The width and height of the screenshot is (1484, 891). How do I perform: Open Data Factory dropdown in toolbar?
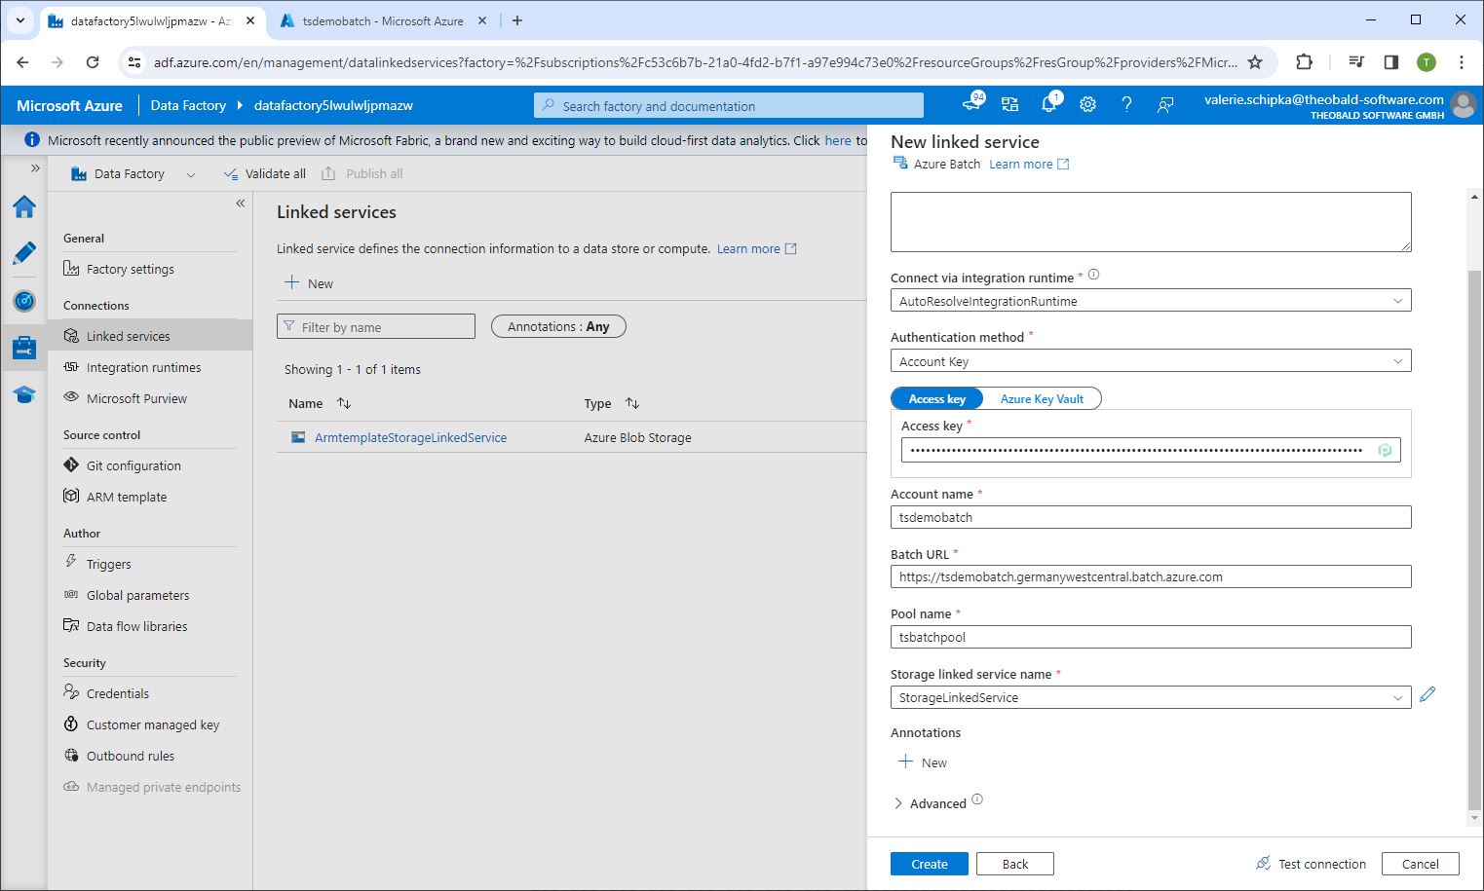pyautogui.click(x=133, y=173)
